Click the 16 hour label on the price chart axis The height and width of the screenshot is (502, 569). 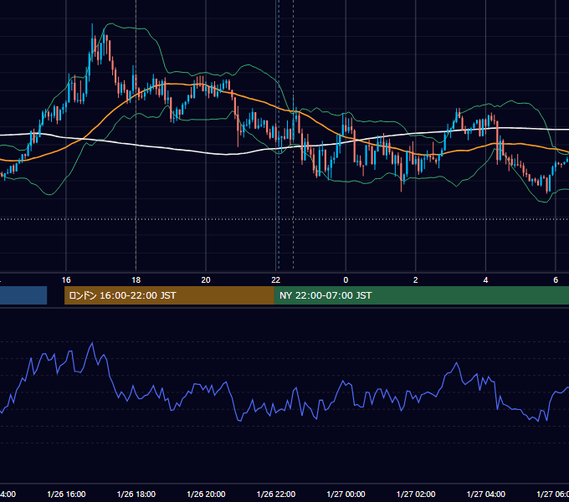[x=66, y=280]
